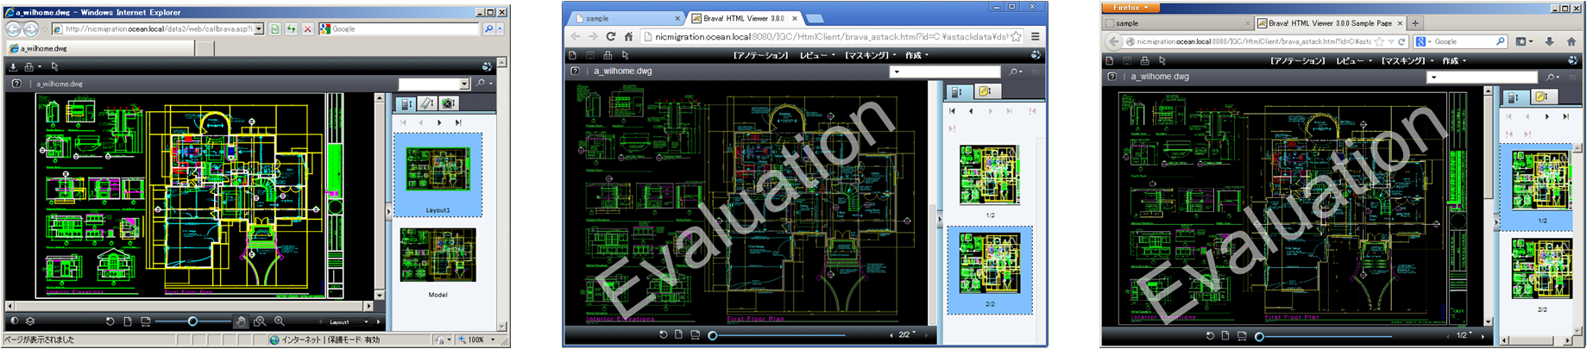
Task: Open the orange Firefox menu button
Action: tap(1132, 8)
